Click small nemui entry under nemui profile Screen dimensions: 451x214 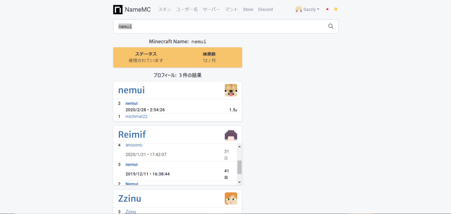tap(132, 103)
